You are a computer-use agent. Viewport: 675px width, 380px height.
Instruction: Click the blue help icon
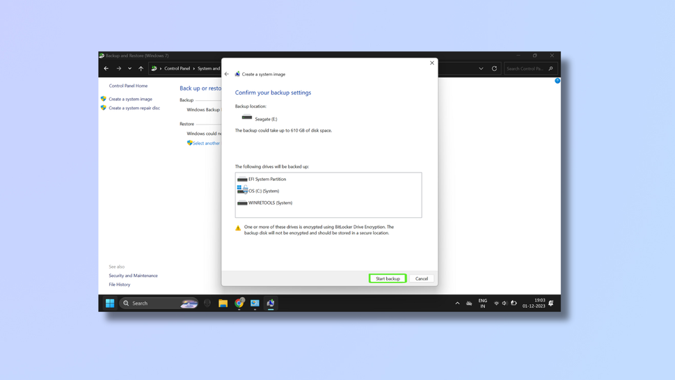tap(557, 81)
